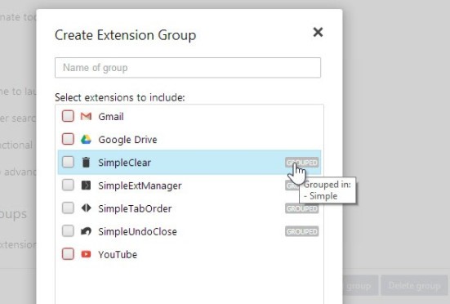Viewport: 450px width, 304px height.
Task: Click the SimpleTabOrder arrows icon
Action: pyautogui.click(x=86, y=208)
